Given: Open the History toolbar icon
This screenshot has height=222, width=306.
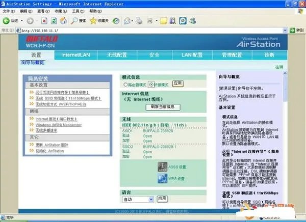Looking at the screenshot, I should pos(116,21).
